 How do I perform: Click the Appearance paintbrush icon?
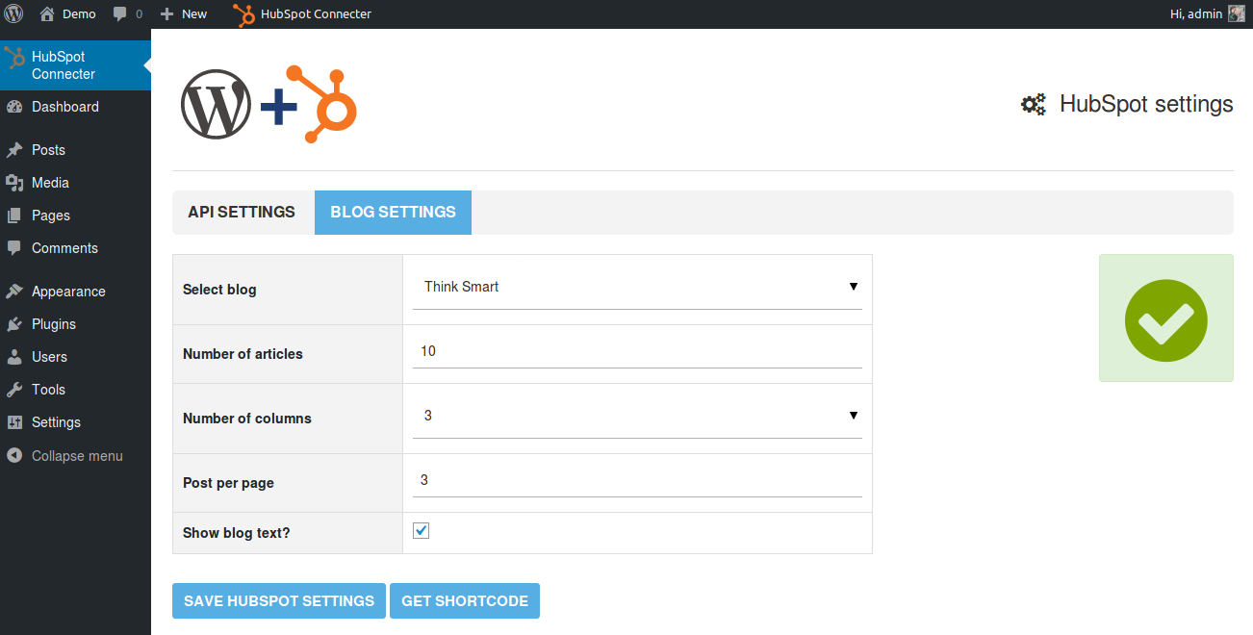(x=14, y=292)
